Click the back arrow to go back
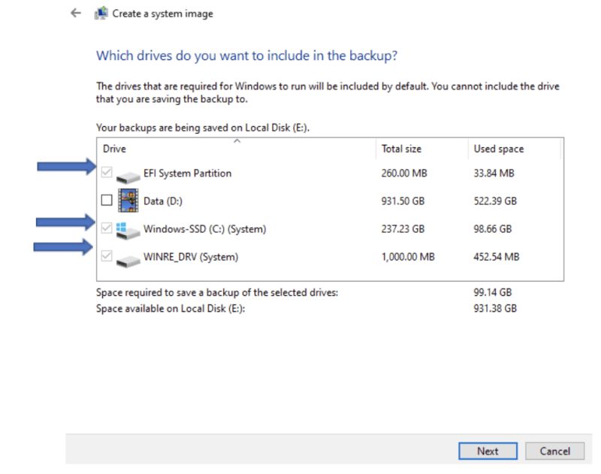601x474 pixels. (73, 13)
